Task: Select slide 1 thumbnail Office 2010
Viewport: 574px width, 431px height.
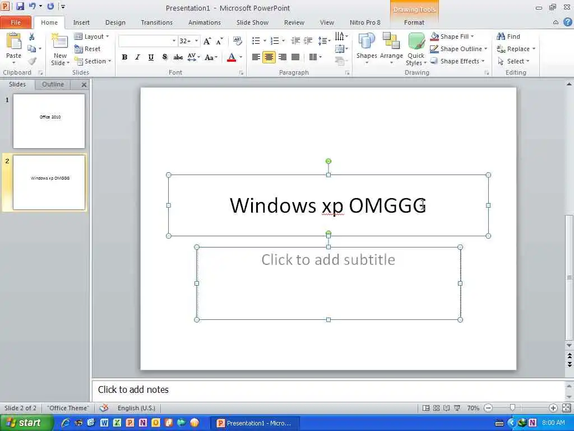Action: (49, 121)
